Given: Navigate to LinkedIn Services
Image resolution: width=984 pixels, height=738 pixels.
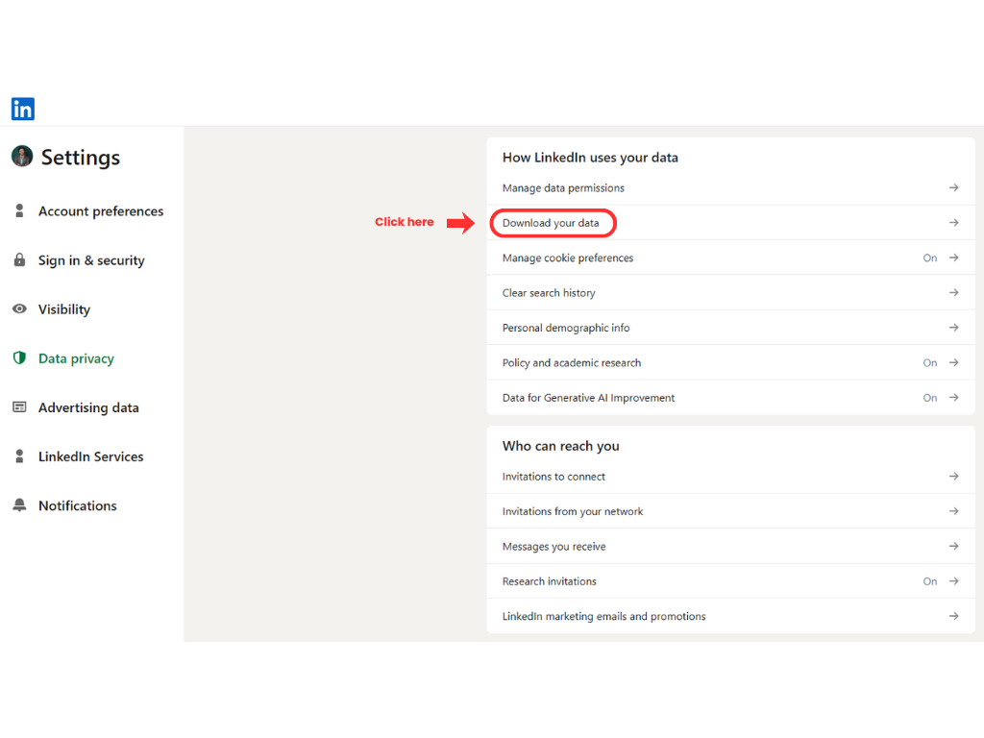Looking at the screenshot, I should pos(91,456).
